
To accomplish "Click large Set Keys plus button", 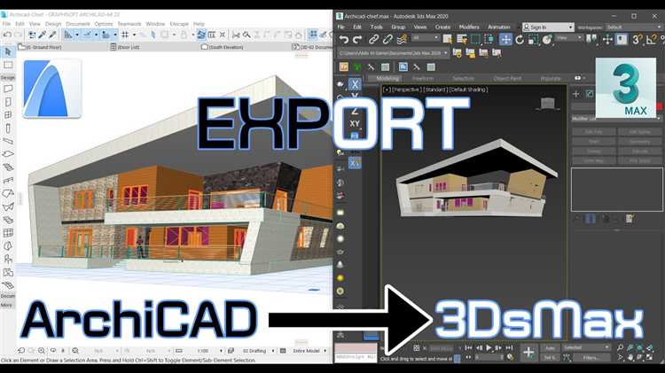I will pyautogui.click(x=528, y=353).
